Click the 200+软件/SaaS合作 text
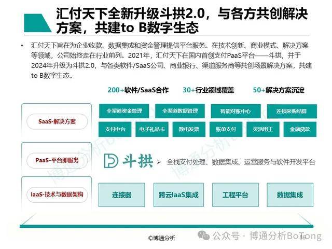The width and height of the screenshot is (332, 249). [x=138, y=90]
